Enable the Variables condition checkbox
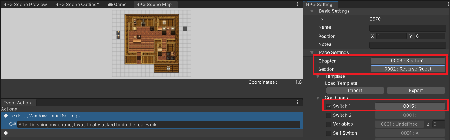The width and height of the screenshot is (450, 140). 329,124
